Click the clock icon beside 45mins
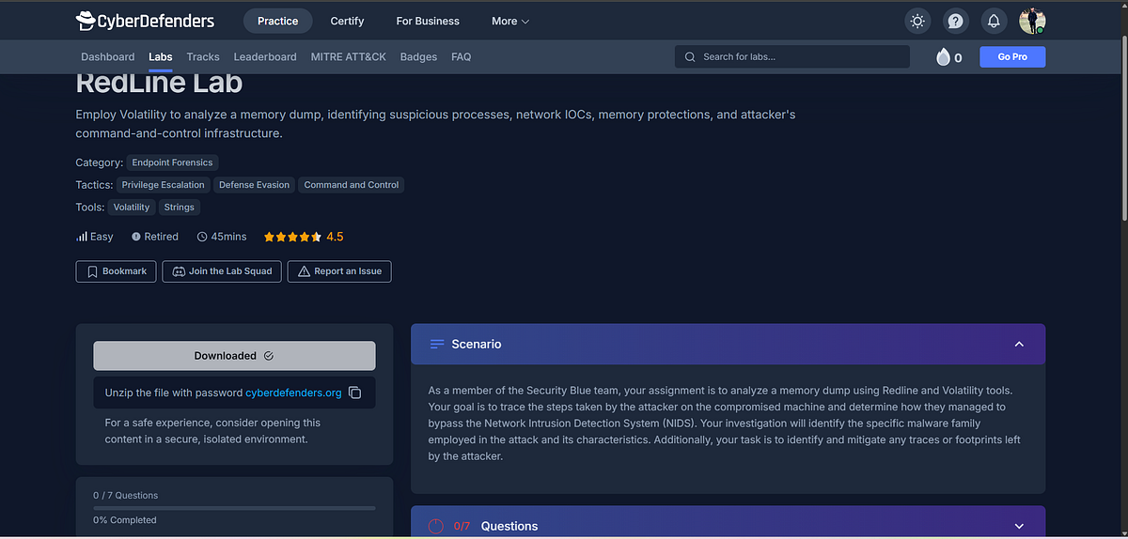 point(202,237)
